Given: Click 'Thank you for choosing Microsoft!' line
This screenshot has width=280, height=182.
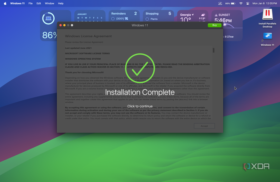Looking at the screenshot, I should 84,73.
